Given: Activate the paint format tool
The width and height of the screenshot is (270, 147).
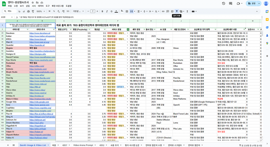Looking at the screenshot, I should [33, 11].
